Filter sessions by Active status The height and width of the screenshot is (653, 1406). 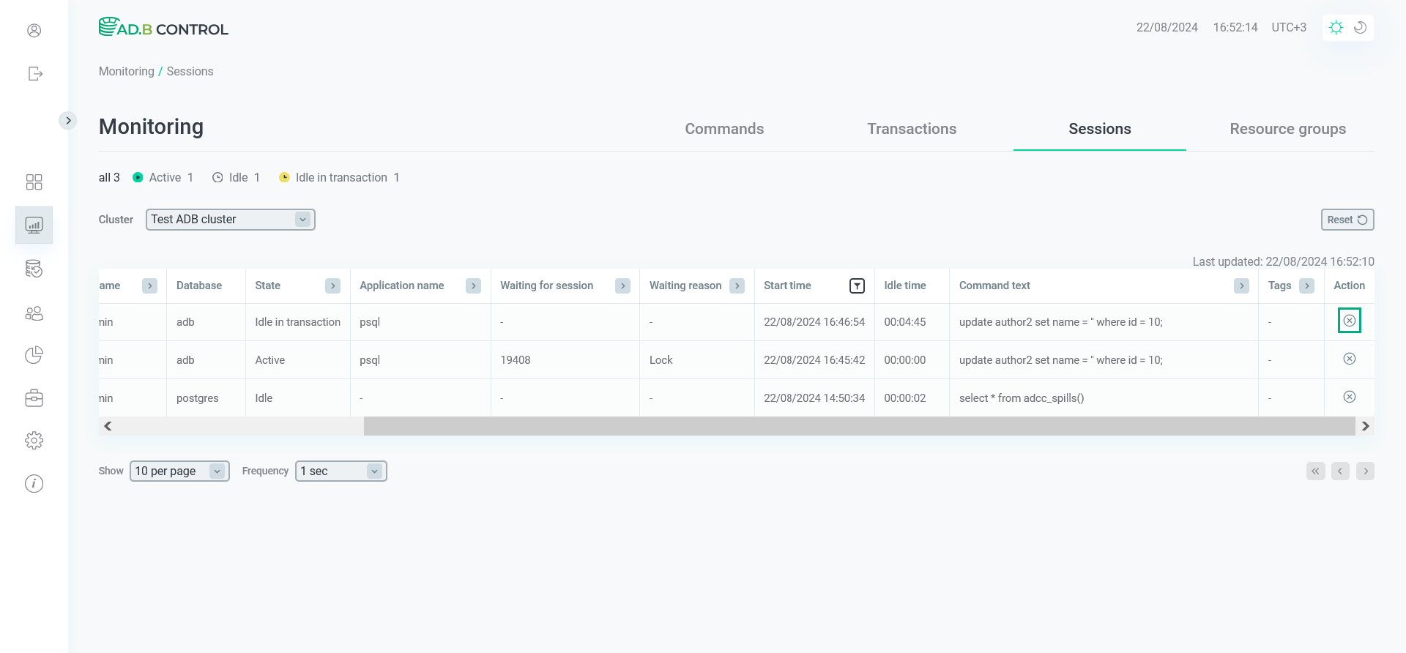pos(163,178)
